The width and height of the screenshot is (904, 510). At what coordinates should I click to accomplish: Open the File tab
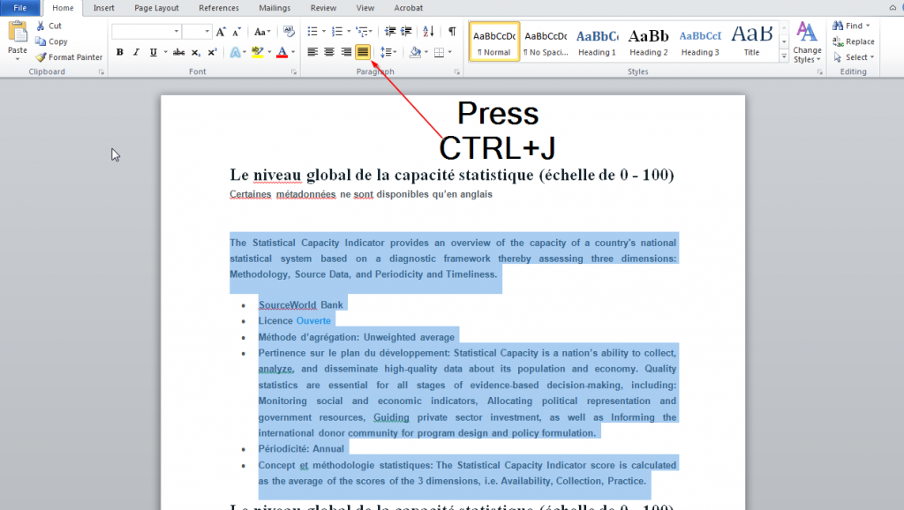point(20,8)
